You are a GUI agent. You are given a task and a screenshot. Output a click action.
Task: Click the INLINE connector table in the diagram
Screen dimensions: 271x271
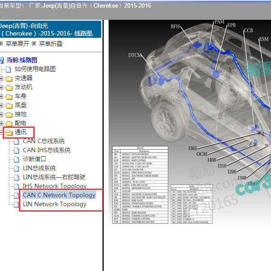pos(191,204)
